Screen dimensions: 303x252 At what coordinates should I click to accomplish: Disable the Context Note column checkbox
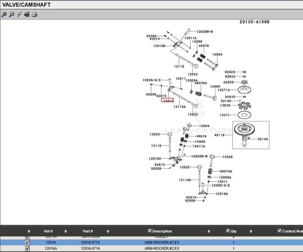280,231
